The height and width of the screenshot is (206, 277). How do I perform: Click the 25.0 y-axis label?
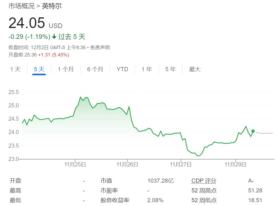14,105
